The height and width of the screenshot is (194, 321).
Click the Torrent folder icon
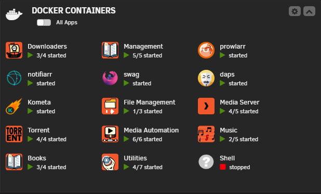(x=14, y=134)
